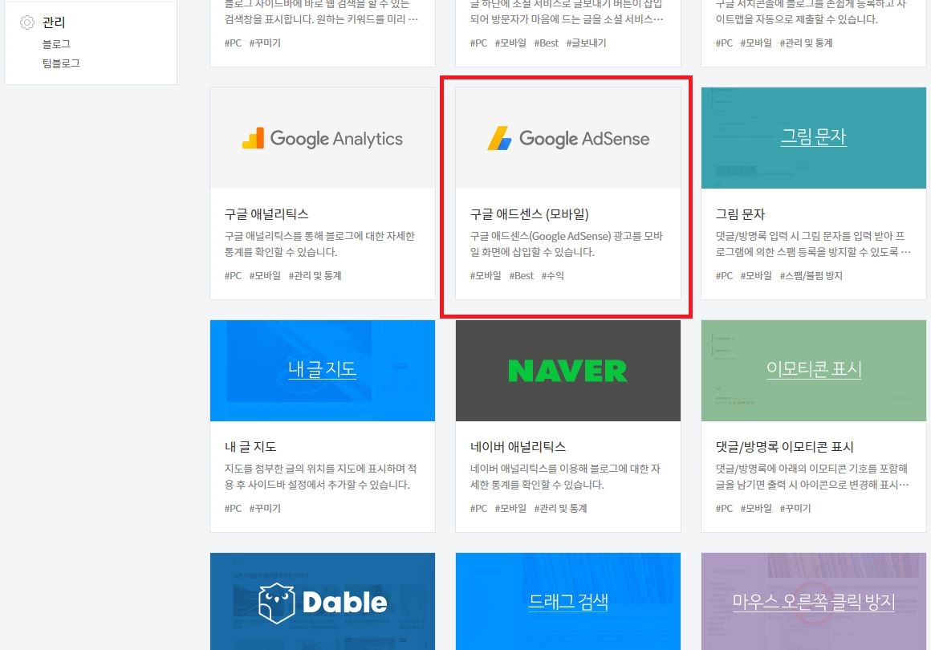
Task: Click #모바일 tag on 구글 애널리틱스 card
Action: (265, 275)
